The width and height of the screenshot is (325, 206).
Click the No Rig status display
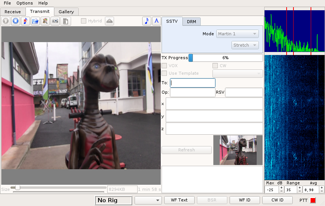[x=113, y=200]
